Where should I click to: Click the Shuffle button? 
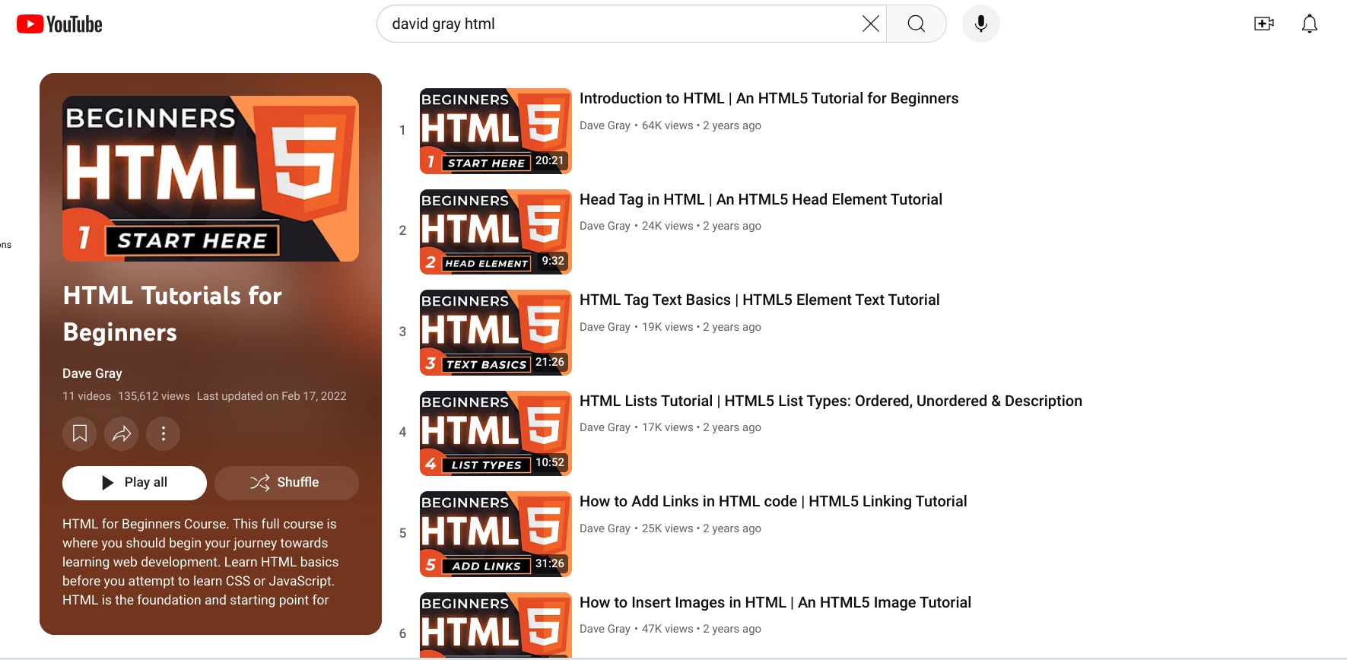(287, 483)
